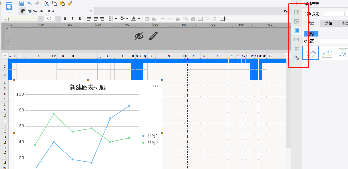This screenshot has height=169, width=348.
Task: Select the chart title 新建图表标题
Action: tap(88, 87)
